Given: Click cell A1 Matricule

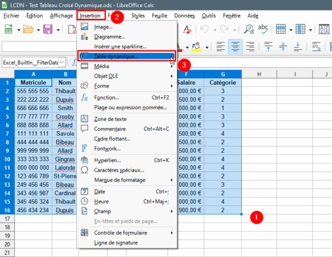Looking at the screenshot, I should (x=33, y=83).
